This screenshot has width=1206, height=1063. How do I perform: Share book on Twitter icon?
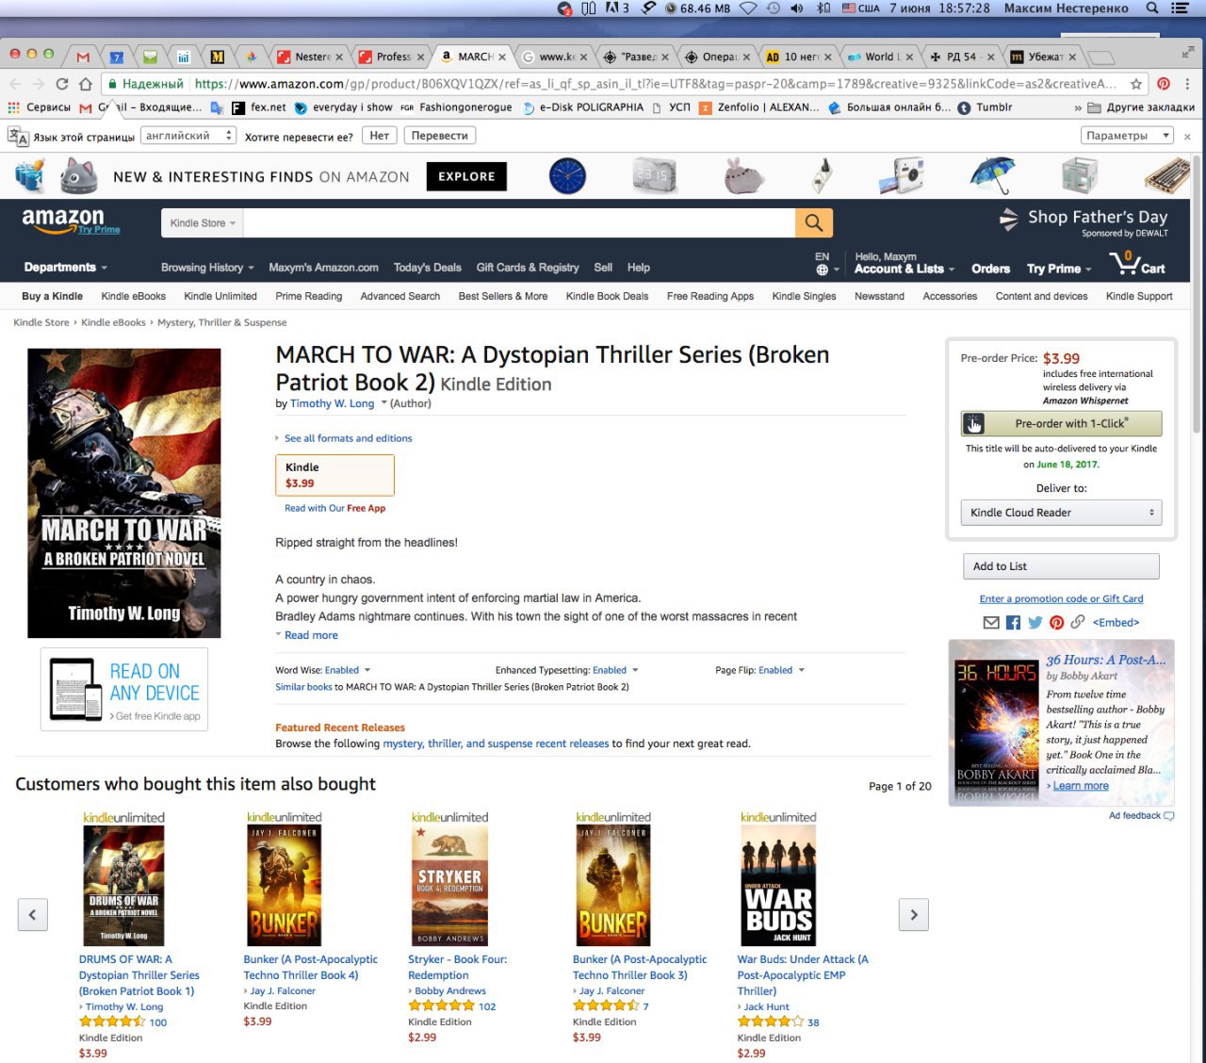tap(1035, 622)
